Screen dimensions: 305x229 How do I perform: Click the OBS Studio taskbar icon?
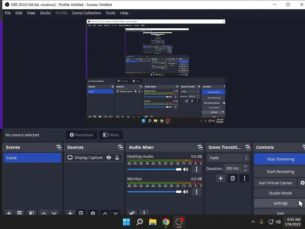(x=179, y=222)
